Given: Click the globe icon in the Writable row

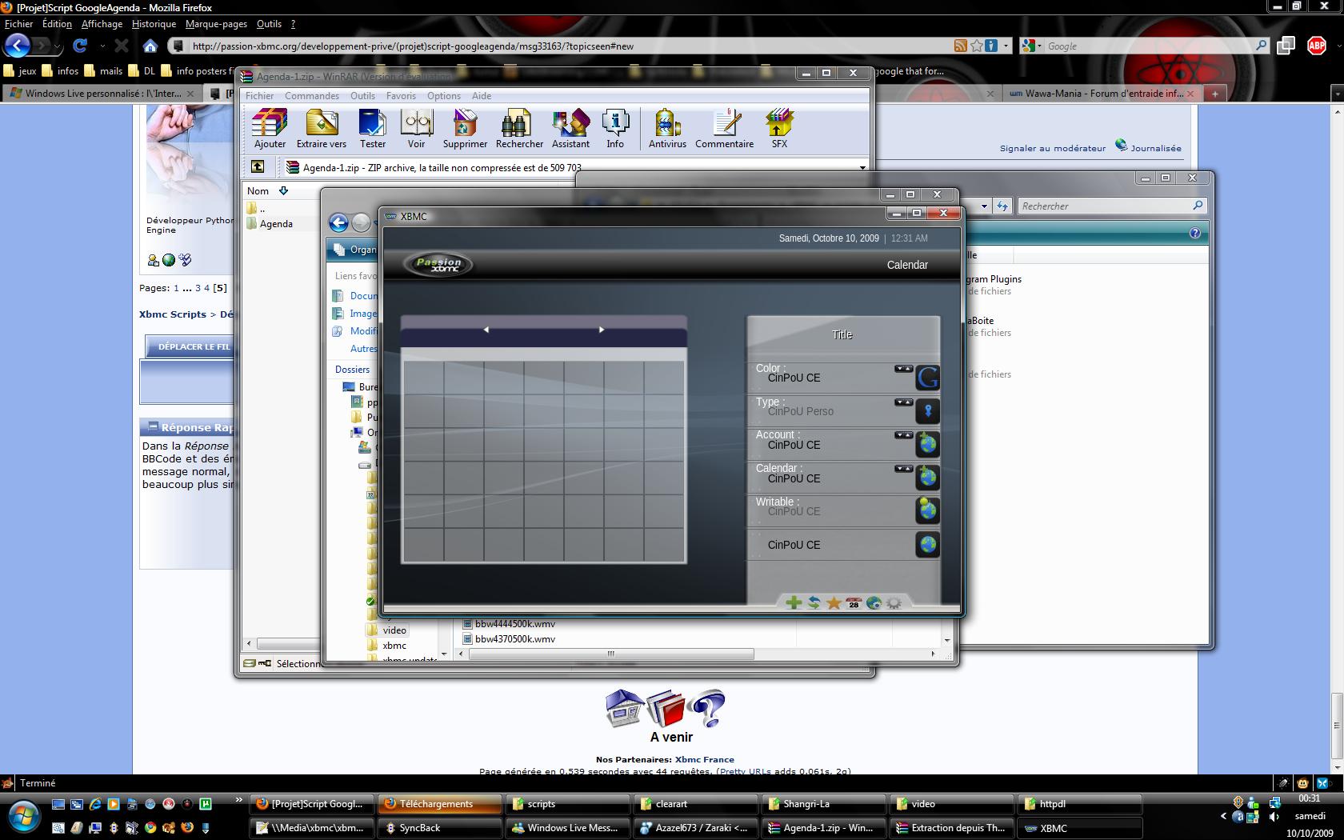Looking at the screenshot, I should tap(927, 510).
